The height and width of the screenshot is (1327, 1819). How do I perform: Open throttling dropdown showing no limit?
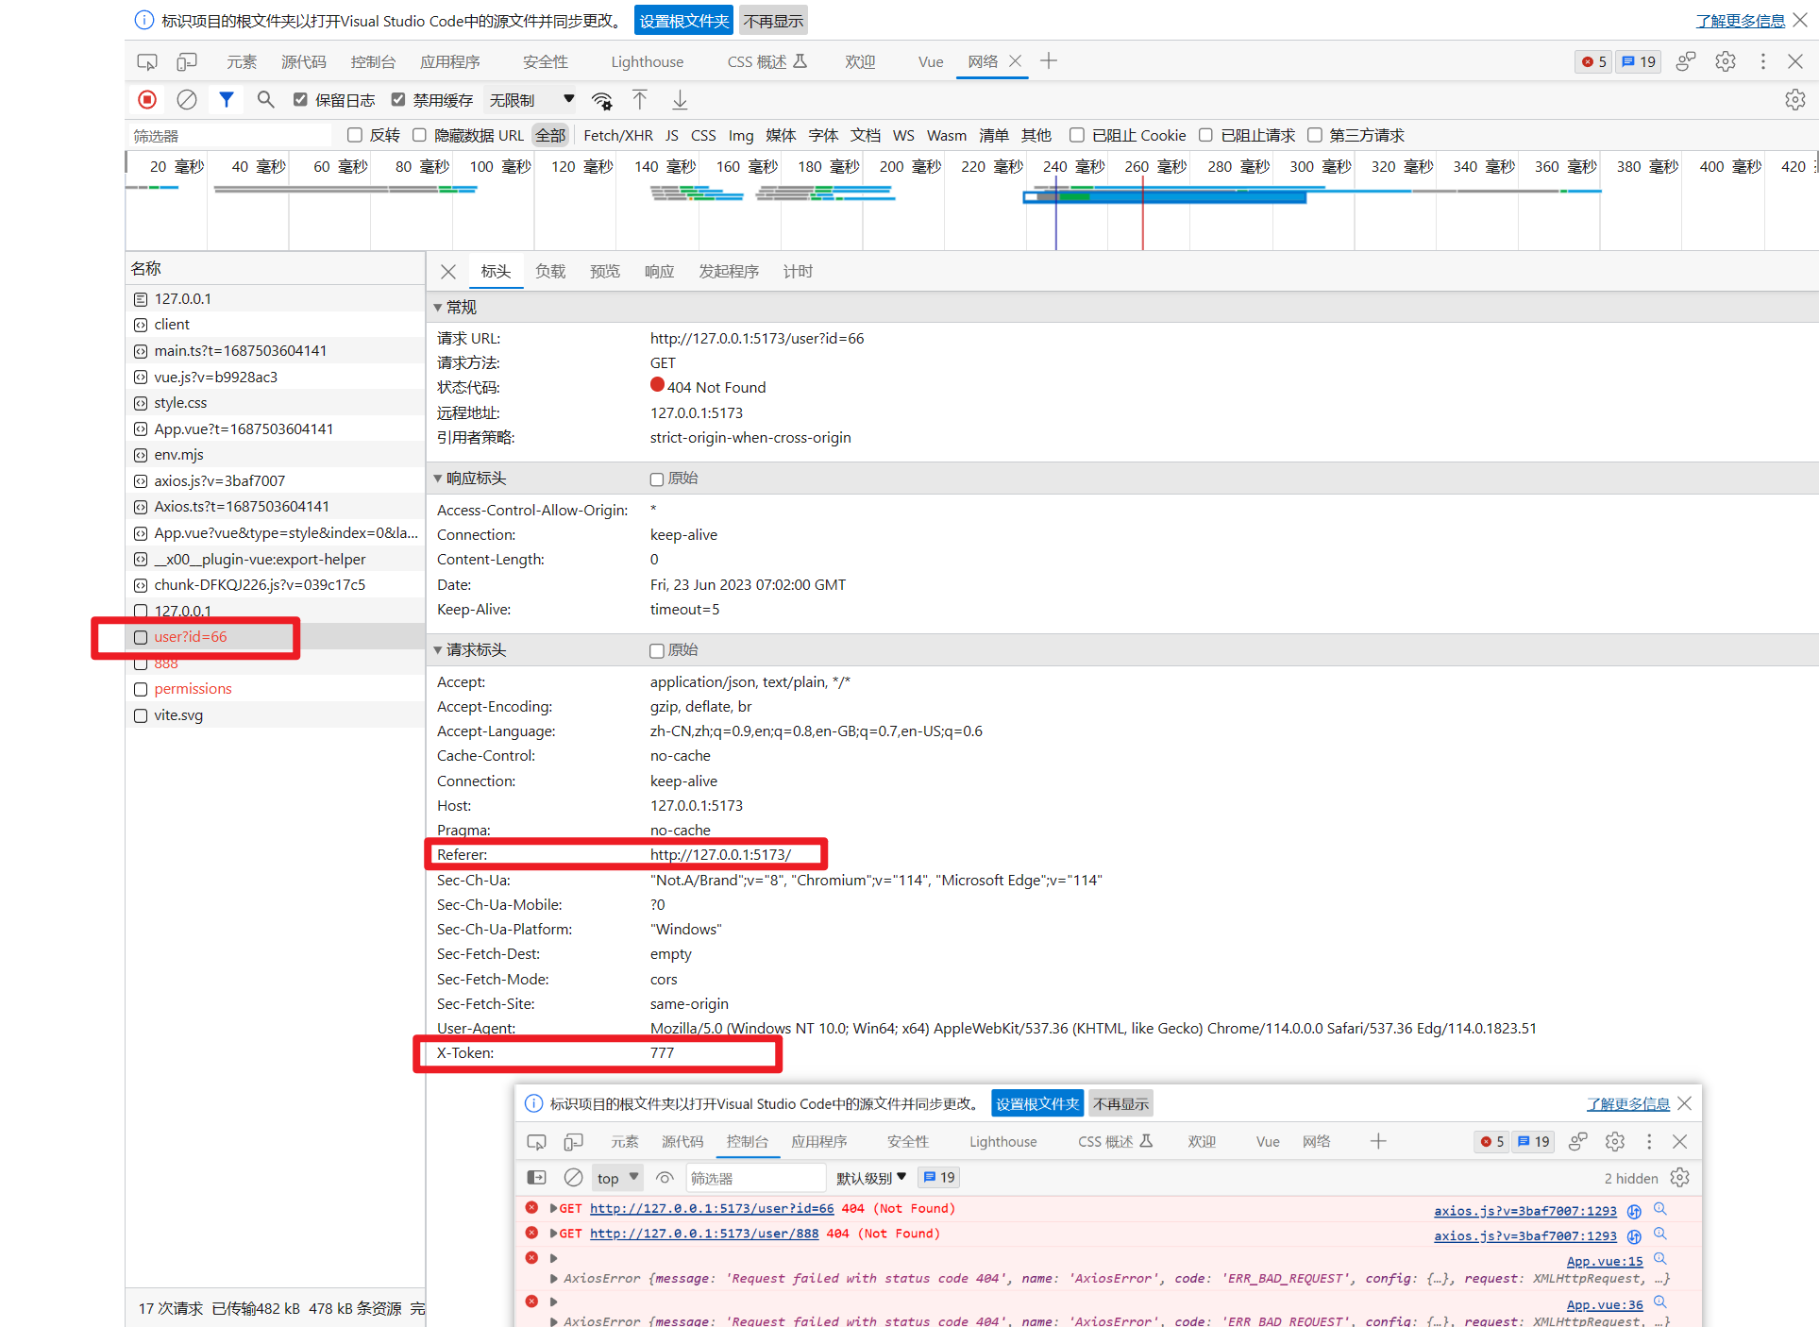click(531, 100)
